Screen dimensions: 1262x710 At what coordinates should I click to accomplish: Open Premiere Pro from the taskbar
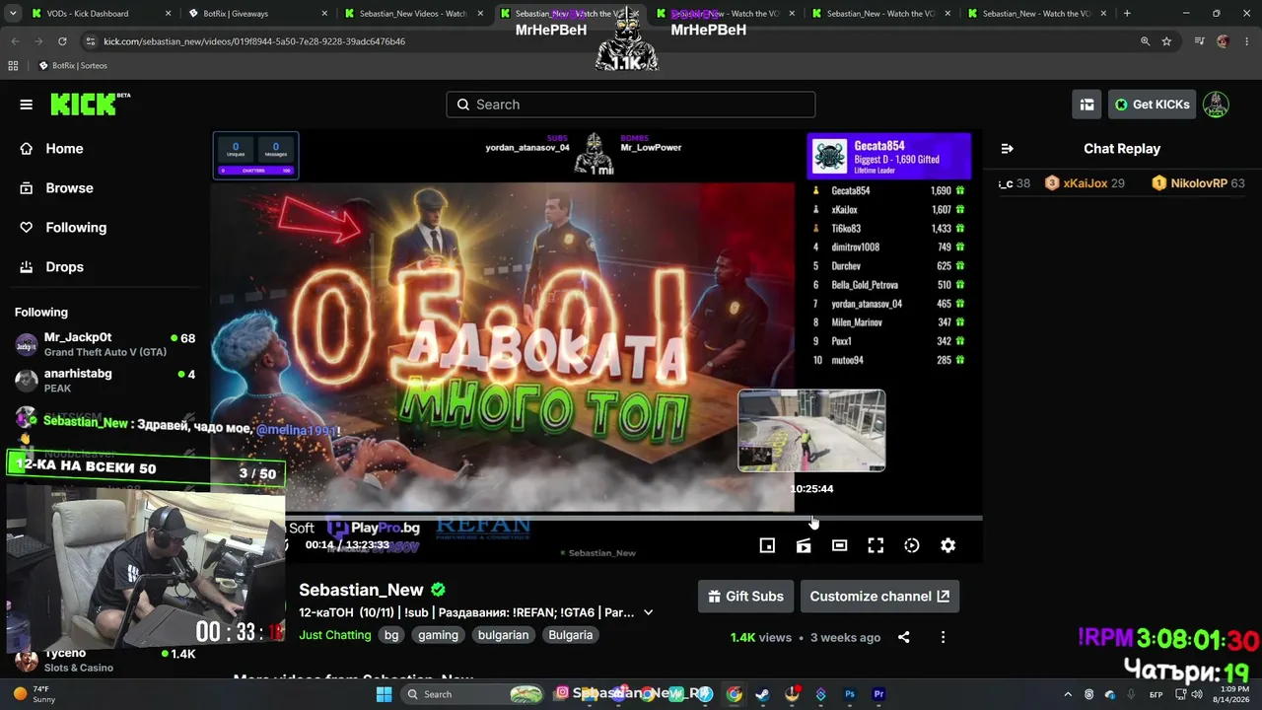pos(878,694)
